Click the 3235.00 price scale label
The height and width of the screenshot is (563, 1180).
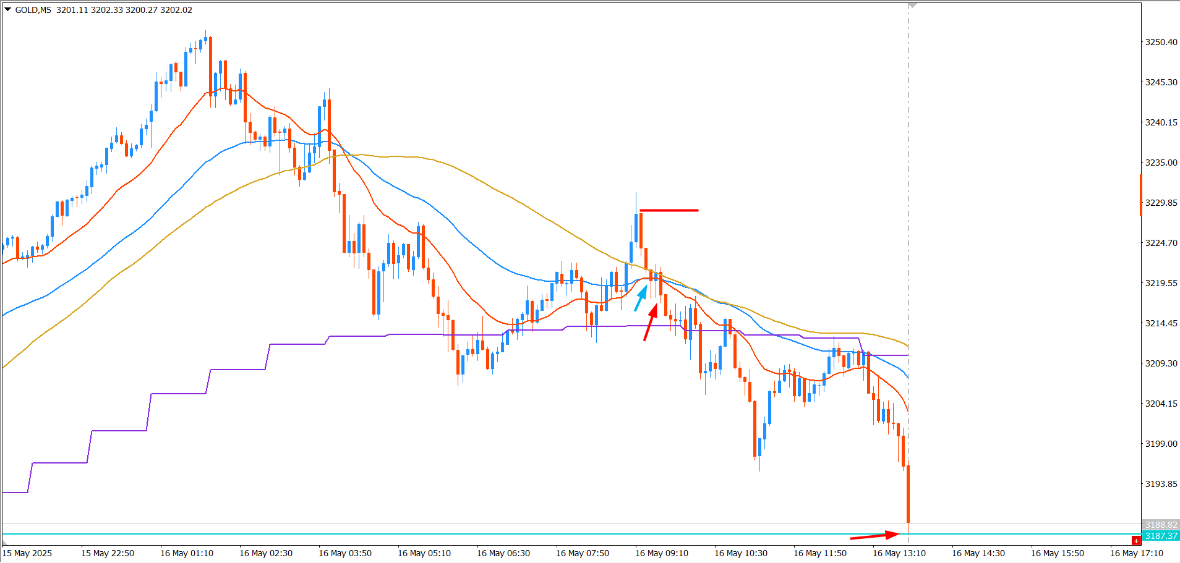point(1161,163)
